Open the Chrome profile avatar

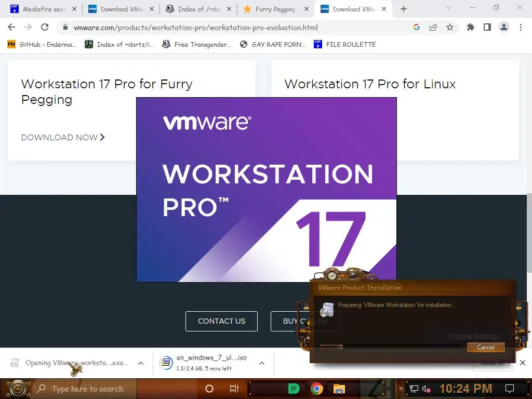click(x=504, y=28)
